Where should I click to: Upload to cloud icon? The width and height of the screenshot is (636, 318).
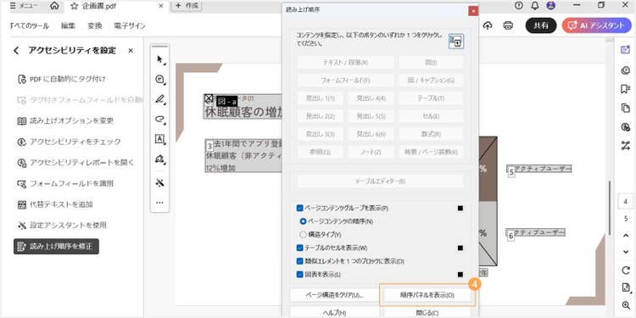(488, 25)
